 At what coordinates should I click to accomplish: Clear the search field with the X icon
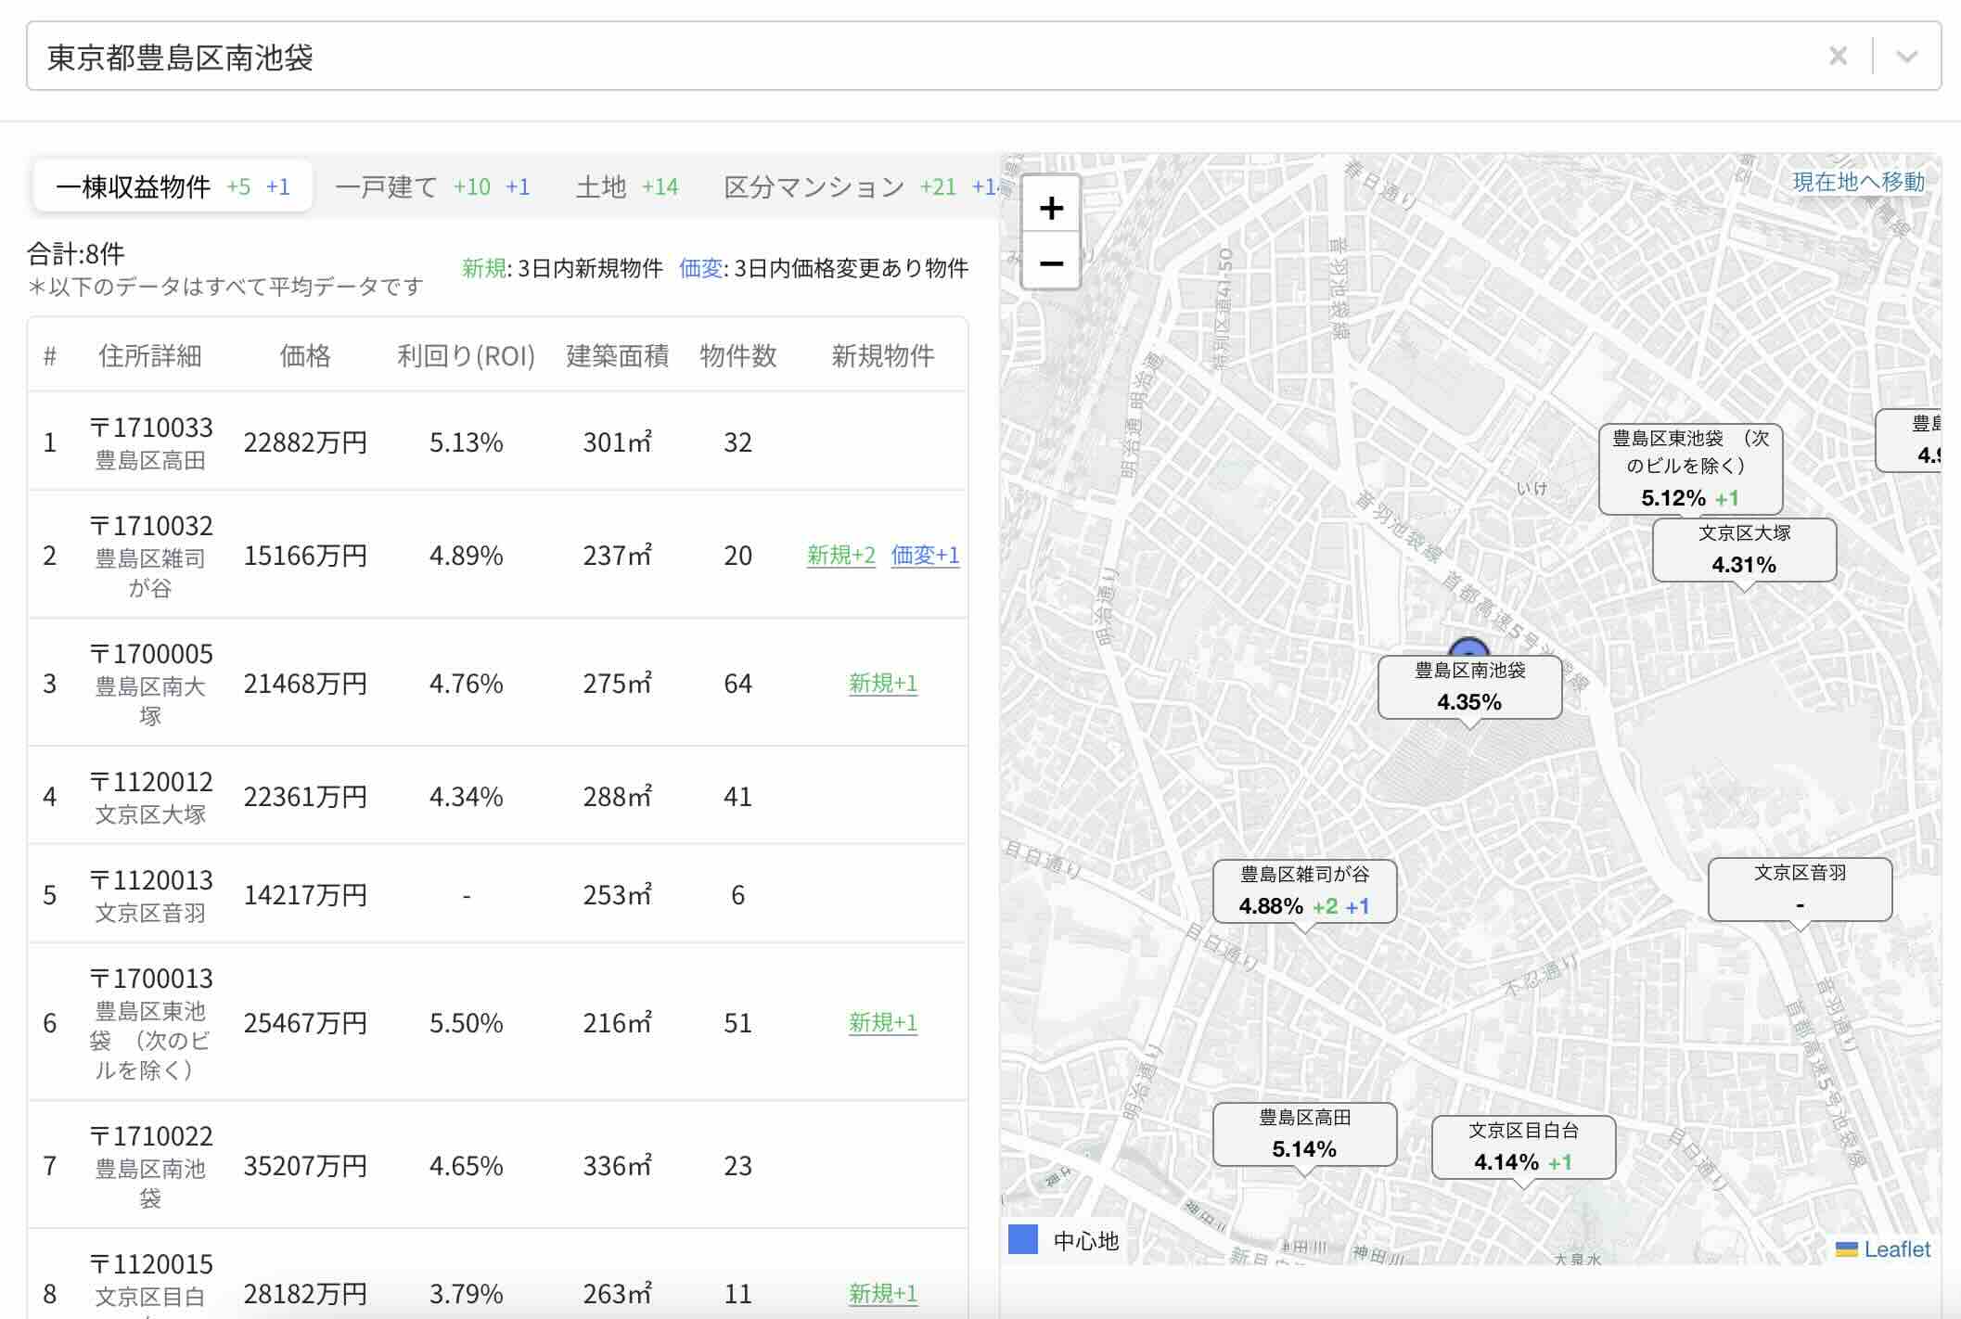click(1839, 57)
